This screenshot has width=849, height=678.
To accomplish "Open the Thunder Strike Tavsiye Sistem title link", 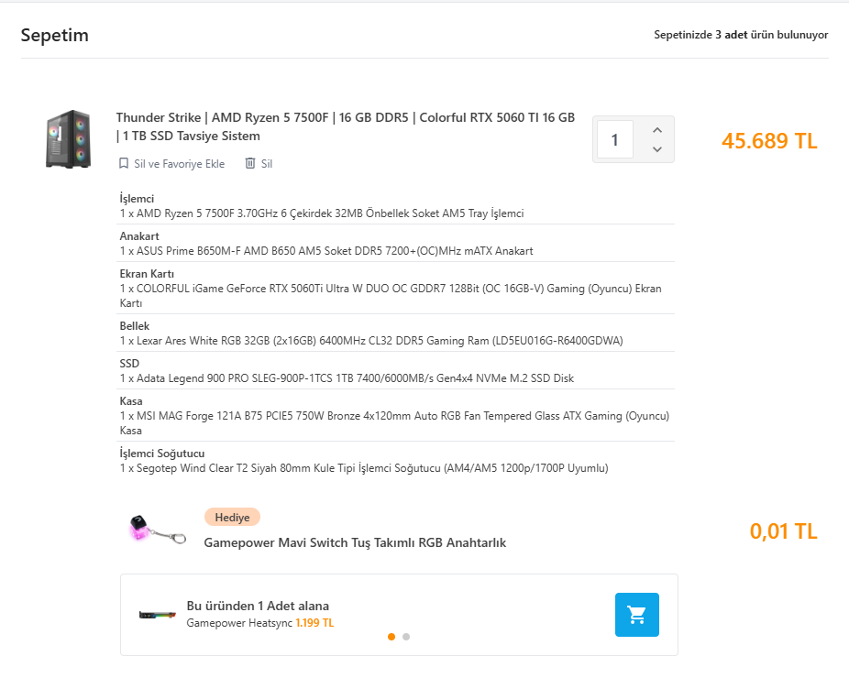I will click(x=346, y=126).
